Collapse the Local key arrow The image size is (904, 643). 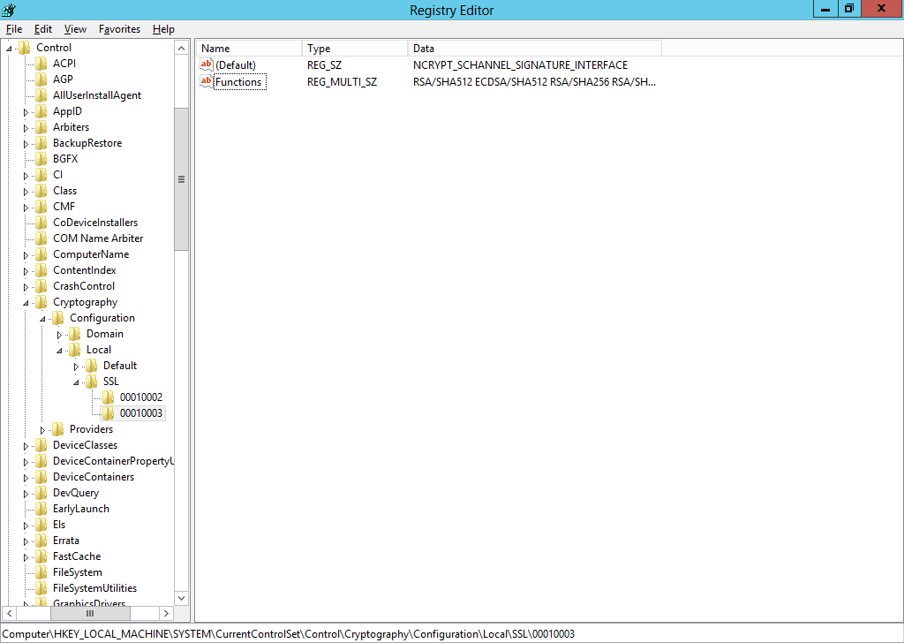pyautogui.click(x=59, y=350)
